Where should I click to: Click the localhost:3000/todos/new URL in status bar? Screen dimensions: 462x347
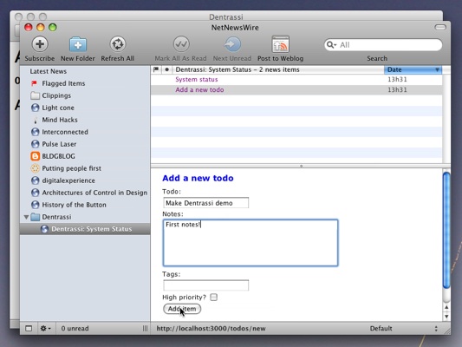tap(211, 329)
